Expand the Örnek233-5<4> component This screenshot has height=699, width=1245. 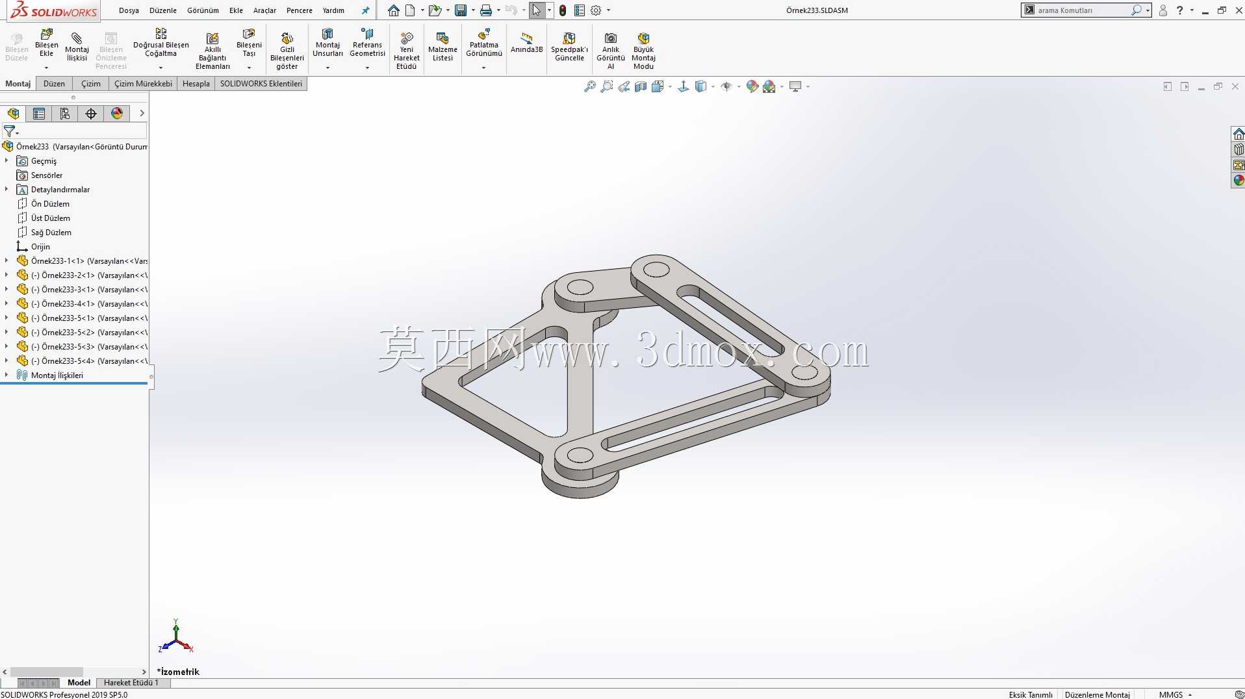coord(6,361)
